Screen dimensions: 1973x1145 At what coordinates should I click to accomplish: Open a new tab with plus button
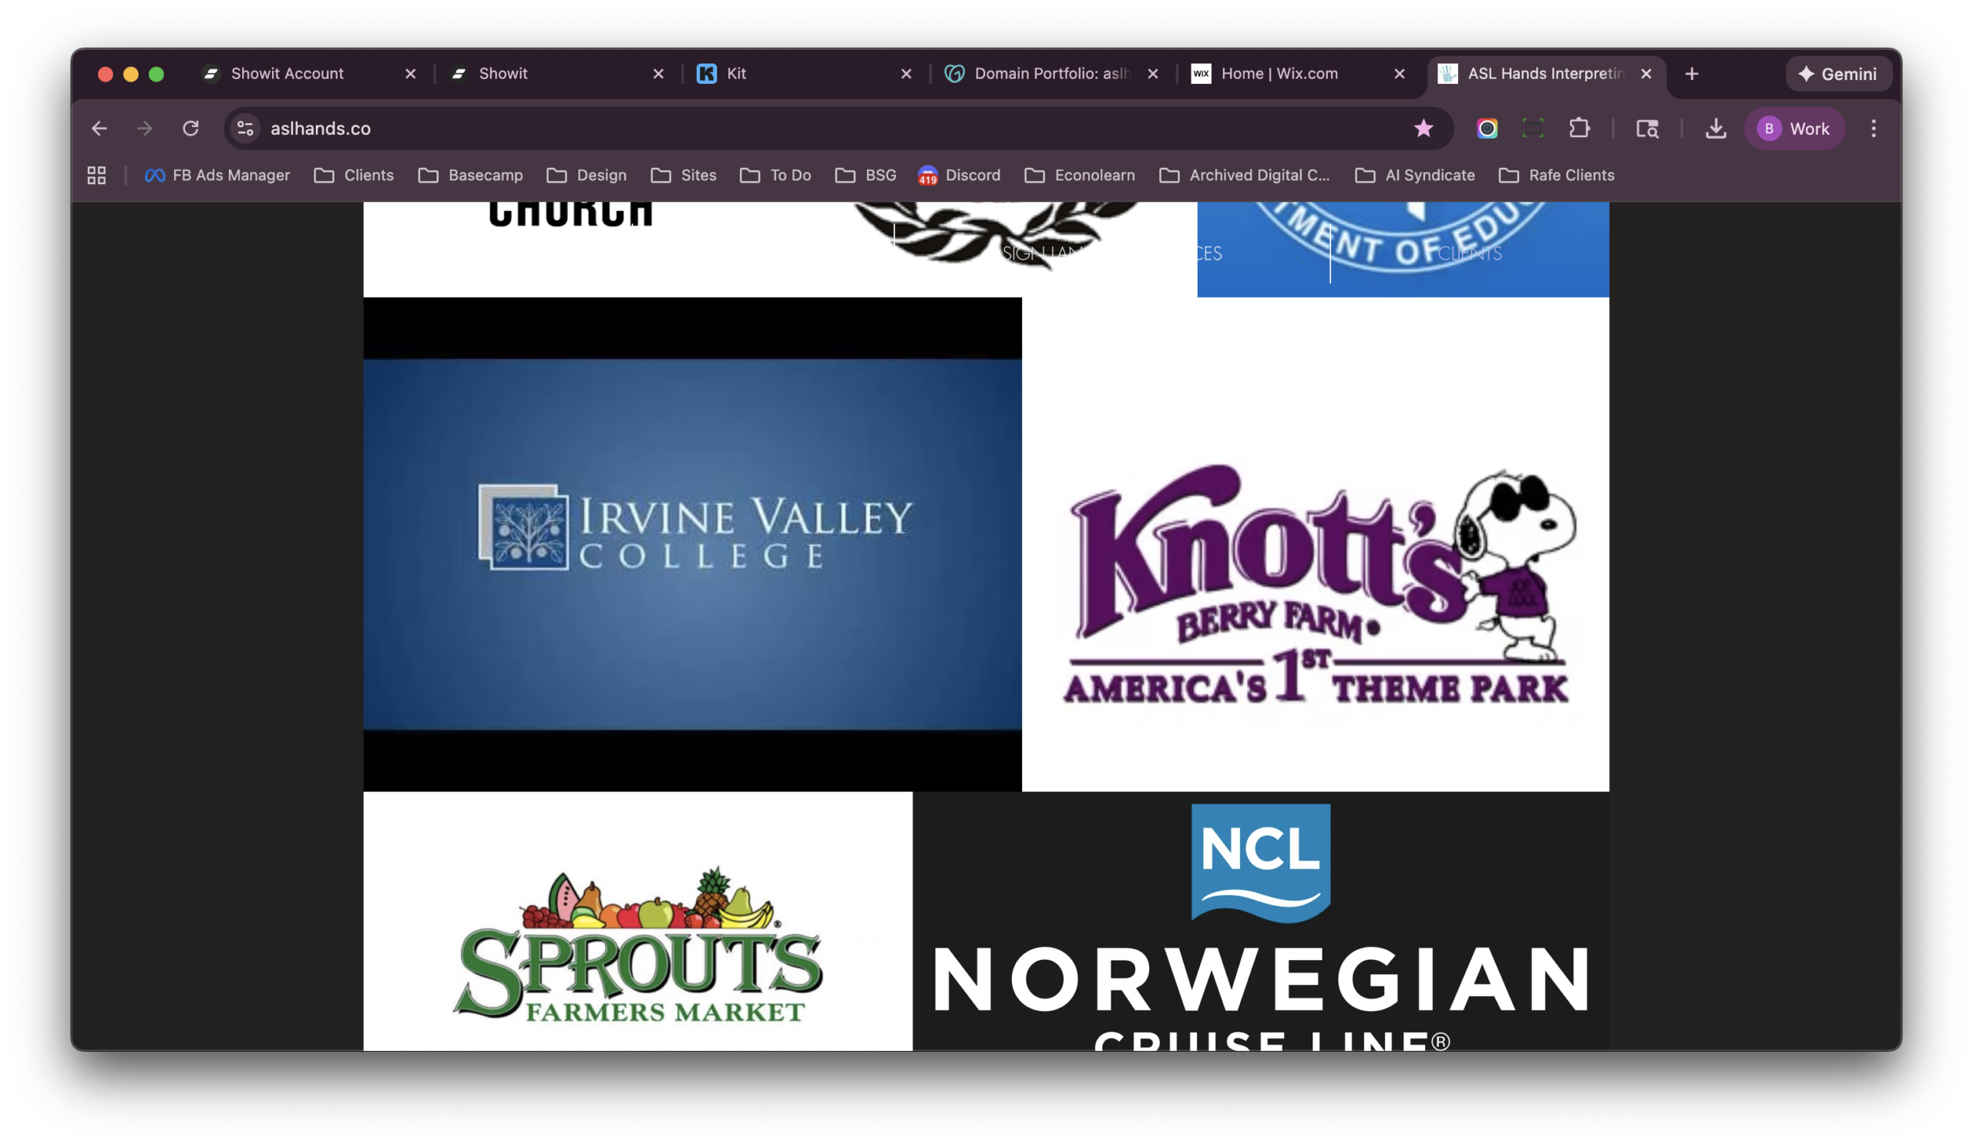[x=1691, y=73]
